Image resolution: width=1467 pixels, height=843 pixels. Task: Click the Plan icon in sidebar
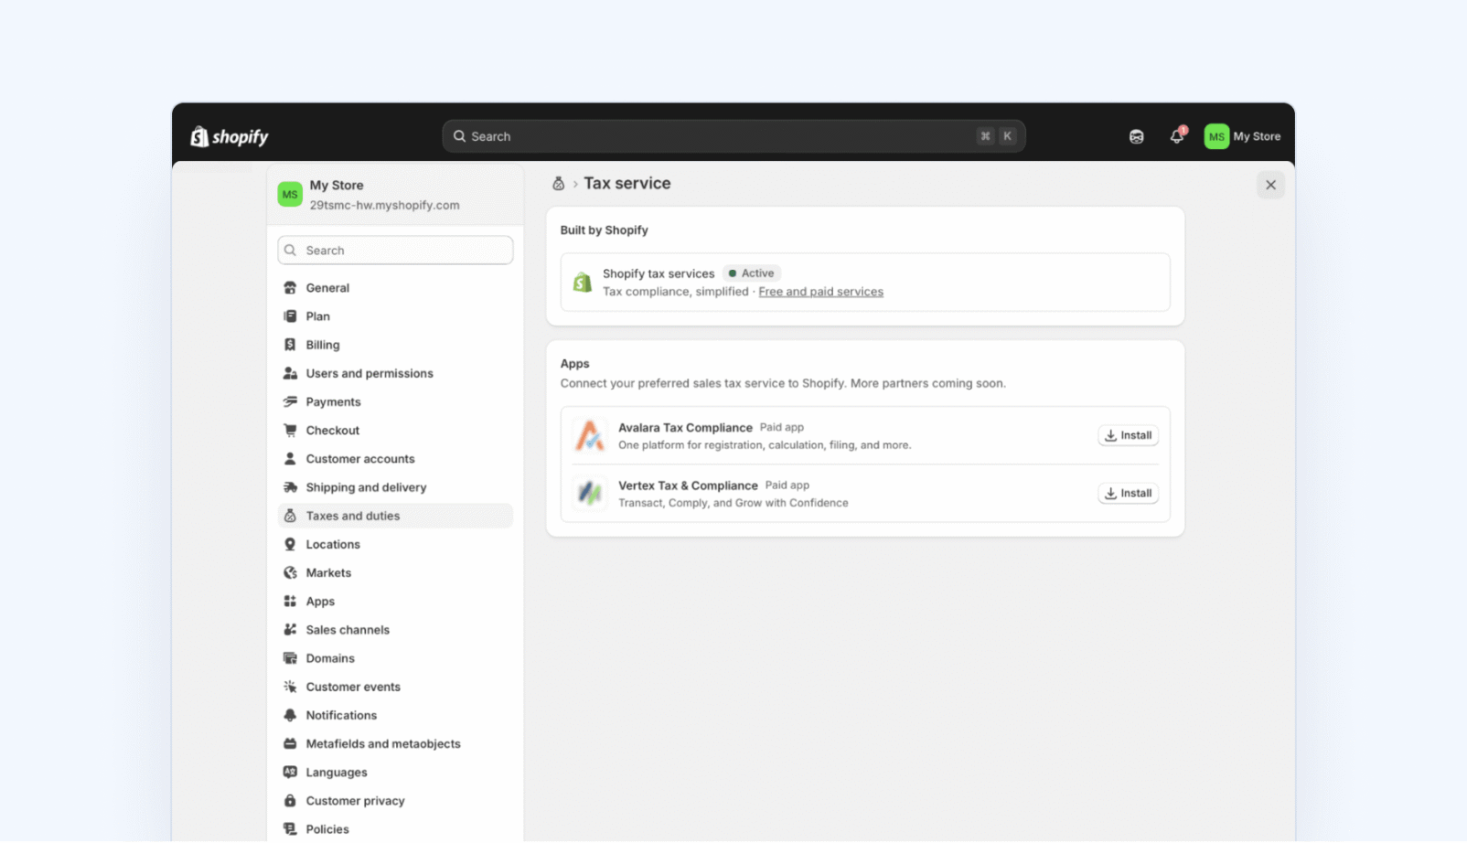[290, 316]
